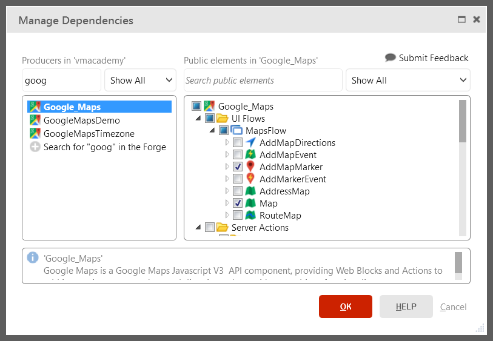Click the Server Actions folder icon
The width and height of the screenshot is (493, 341).
point(223,228)
